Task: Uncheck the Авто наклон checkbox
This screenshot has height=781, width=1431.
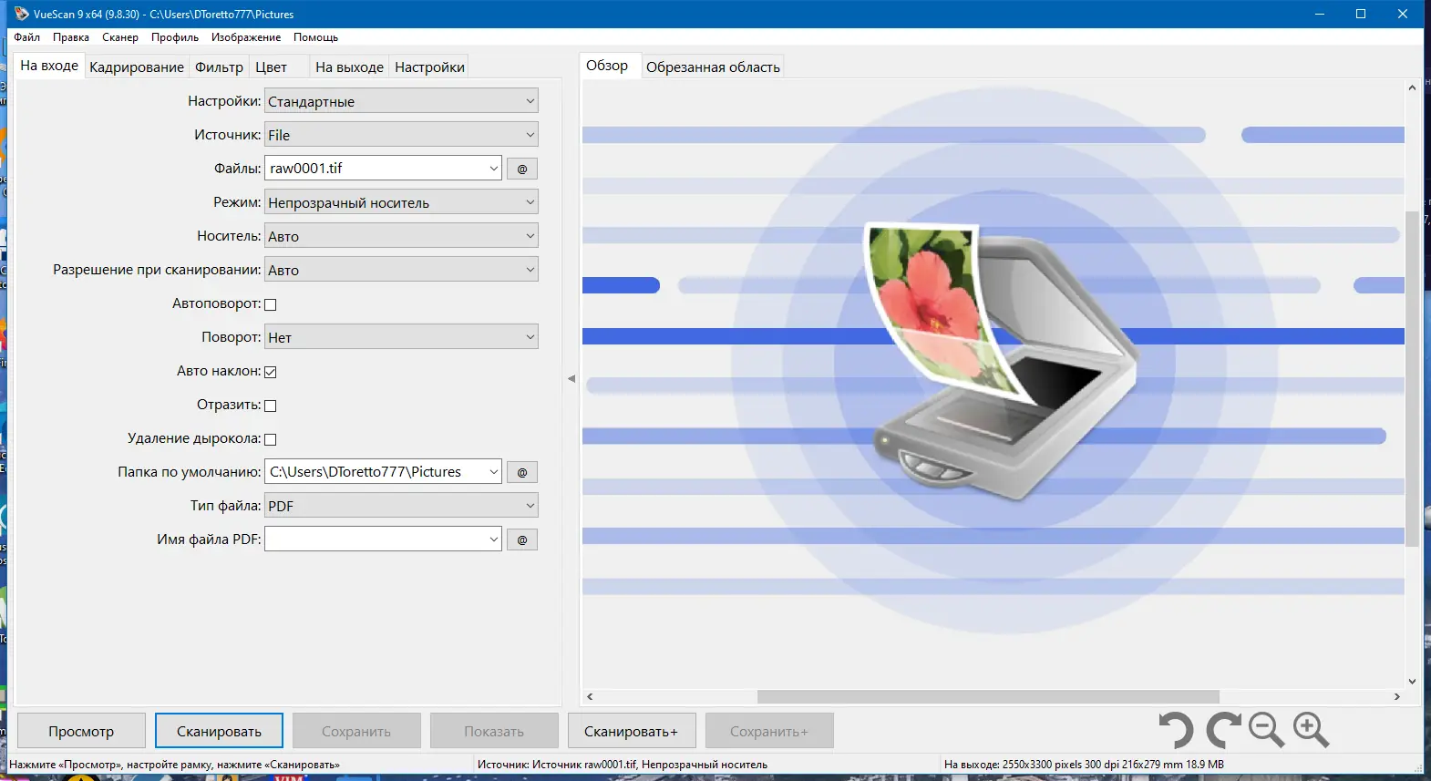Action: click(271, 372)
